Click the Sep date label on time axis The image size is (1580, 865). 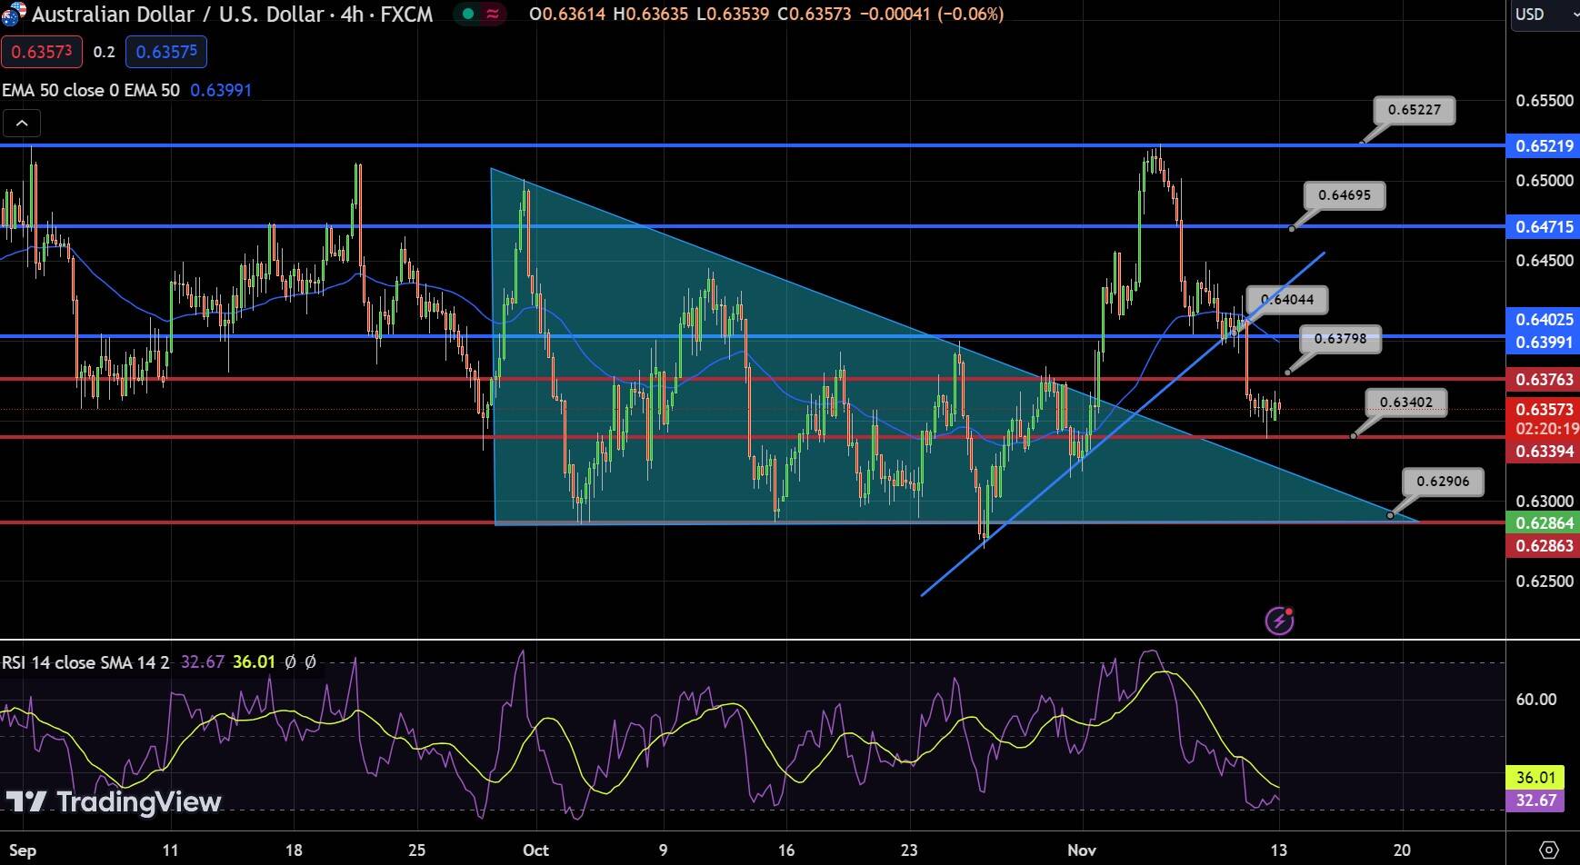pos(23,850)
